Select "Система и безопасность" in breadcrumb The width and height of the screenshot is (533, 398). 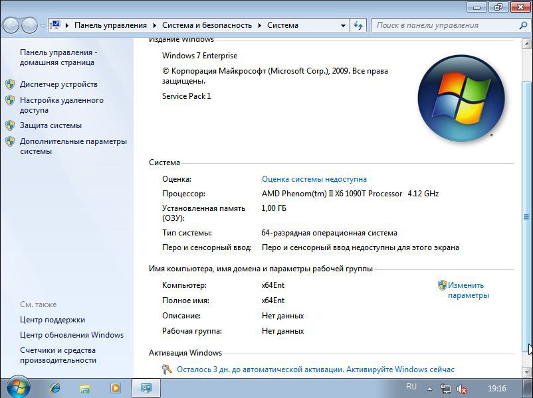207,25
